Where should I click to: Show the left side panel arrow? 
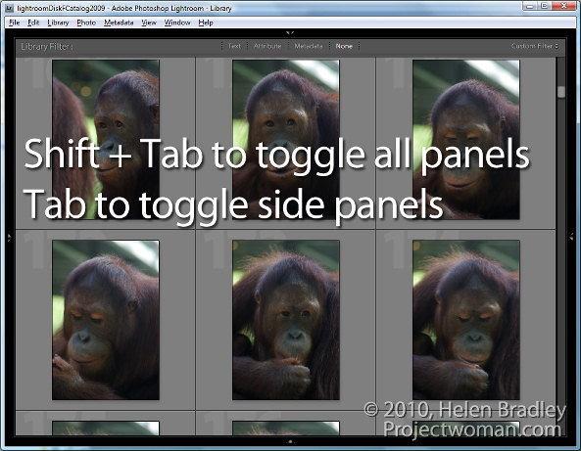(x=9, y=237)
